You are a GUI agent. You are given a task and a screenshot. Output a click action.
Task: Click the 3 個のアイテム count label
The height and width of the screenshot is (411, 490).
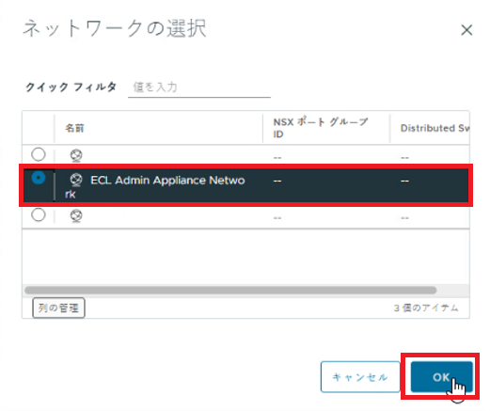coord(426,308)
